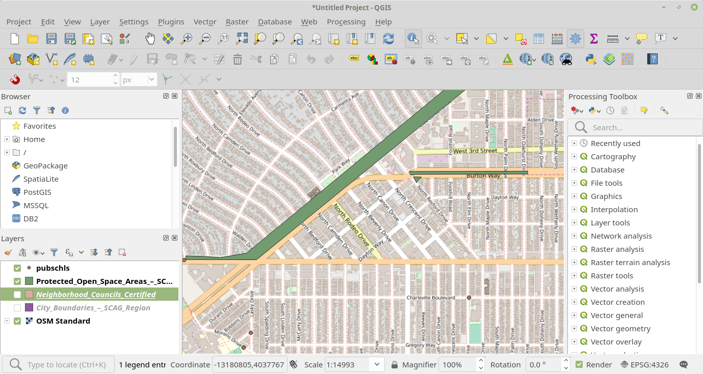Image resolution: width=703 pixels, height=374 pixels.
Task: Toggle the snapping magnet icon
Action: coord(15,79)
